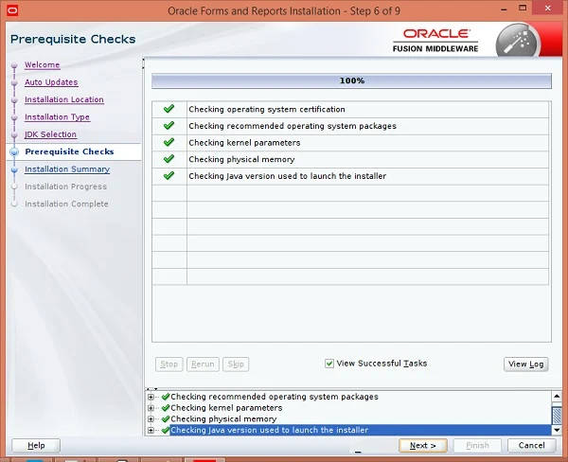Click tree checkmark for Java version check
Viewport: 568px width, 462px height.
(x=166, y=430)
